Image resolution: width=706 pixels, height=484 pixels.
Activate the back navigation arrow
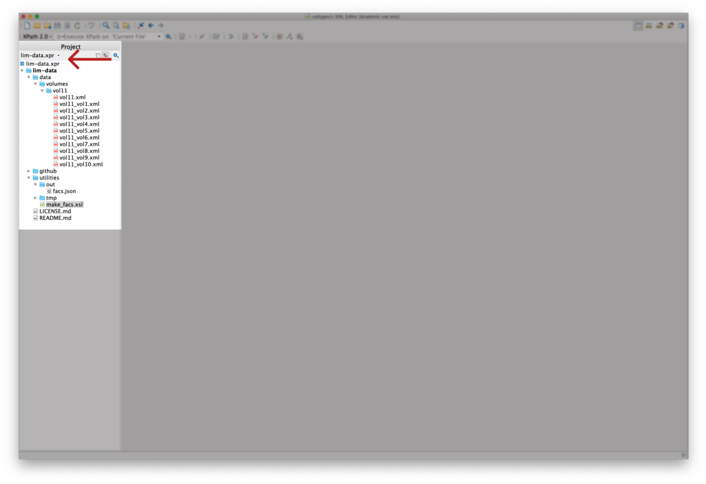(151, 25)
